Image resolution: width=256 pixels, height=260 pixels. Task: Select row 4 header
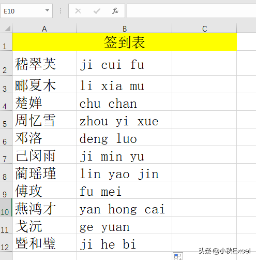pyautogui.click(x=6, y=102)
